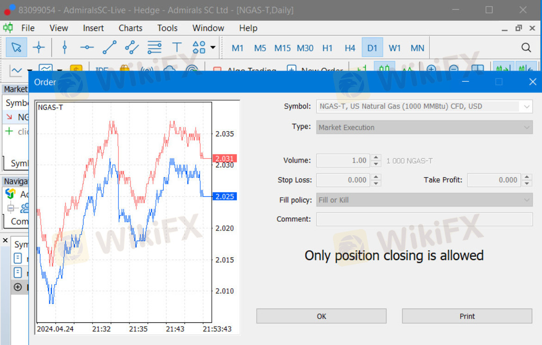Click the Print button
This screenshot has width=542, height=345.
point(467,316)
